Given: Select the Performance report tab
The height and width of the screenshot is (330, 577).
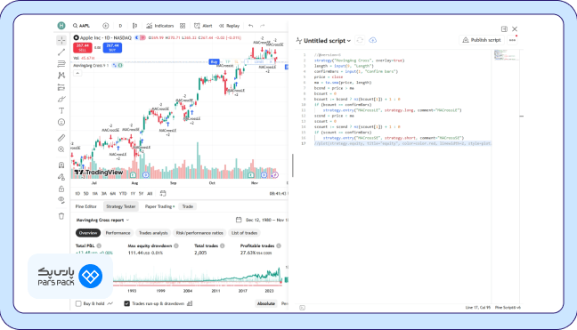Looking at the screenshot, I should click(x=118, y=233).
